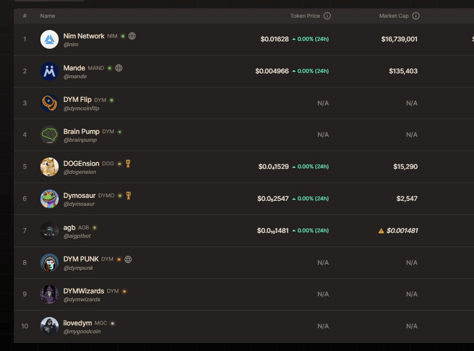Click the Dymosaur frog avatar
The width and height of the screenshot is (474, 351).
pos(49,199)
